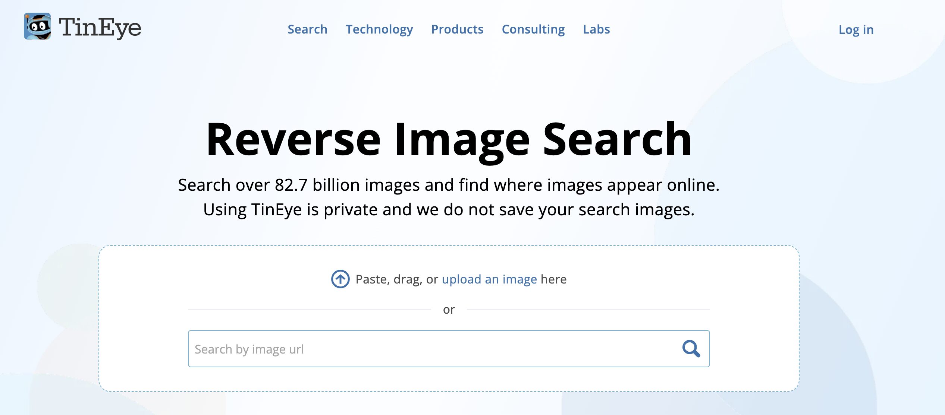
Task: Visit the Labs section
Action: click(596, 29)
